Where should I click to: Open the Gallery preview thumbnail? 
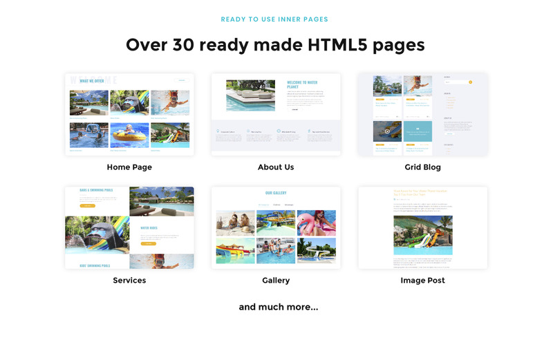[x=276, y=228]
